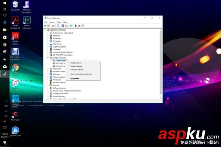Click the blue Help toolbar icon
The width and height of the screenshot is (221, 147).
click(x=63, y=26)
